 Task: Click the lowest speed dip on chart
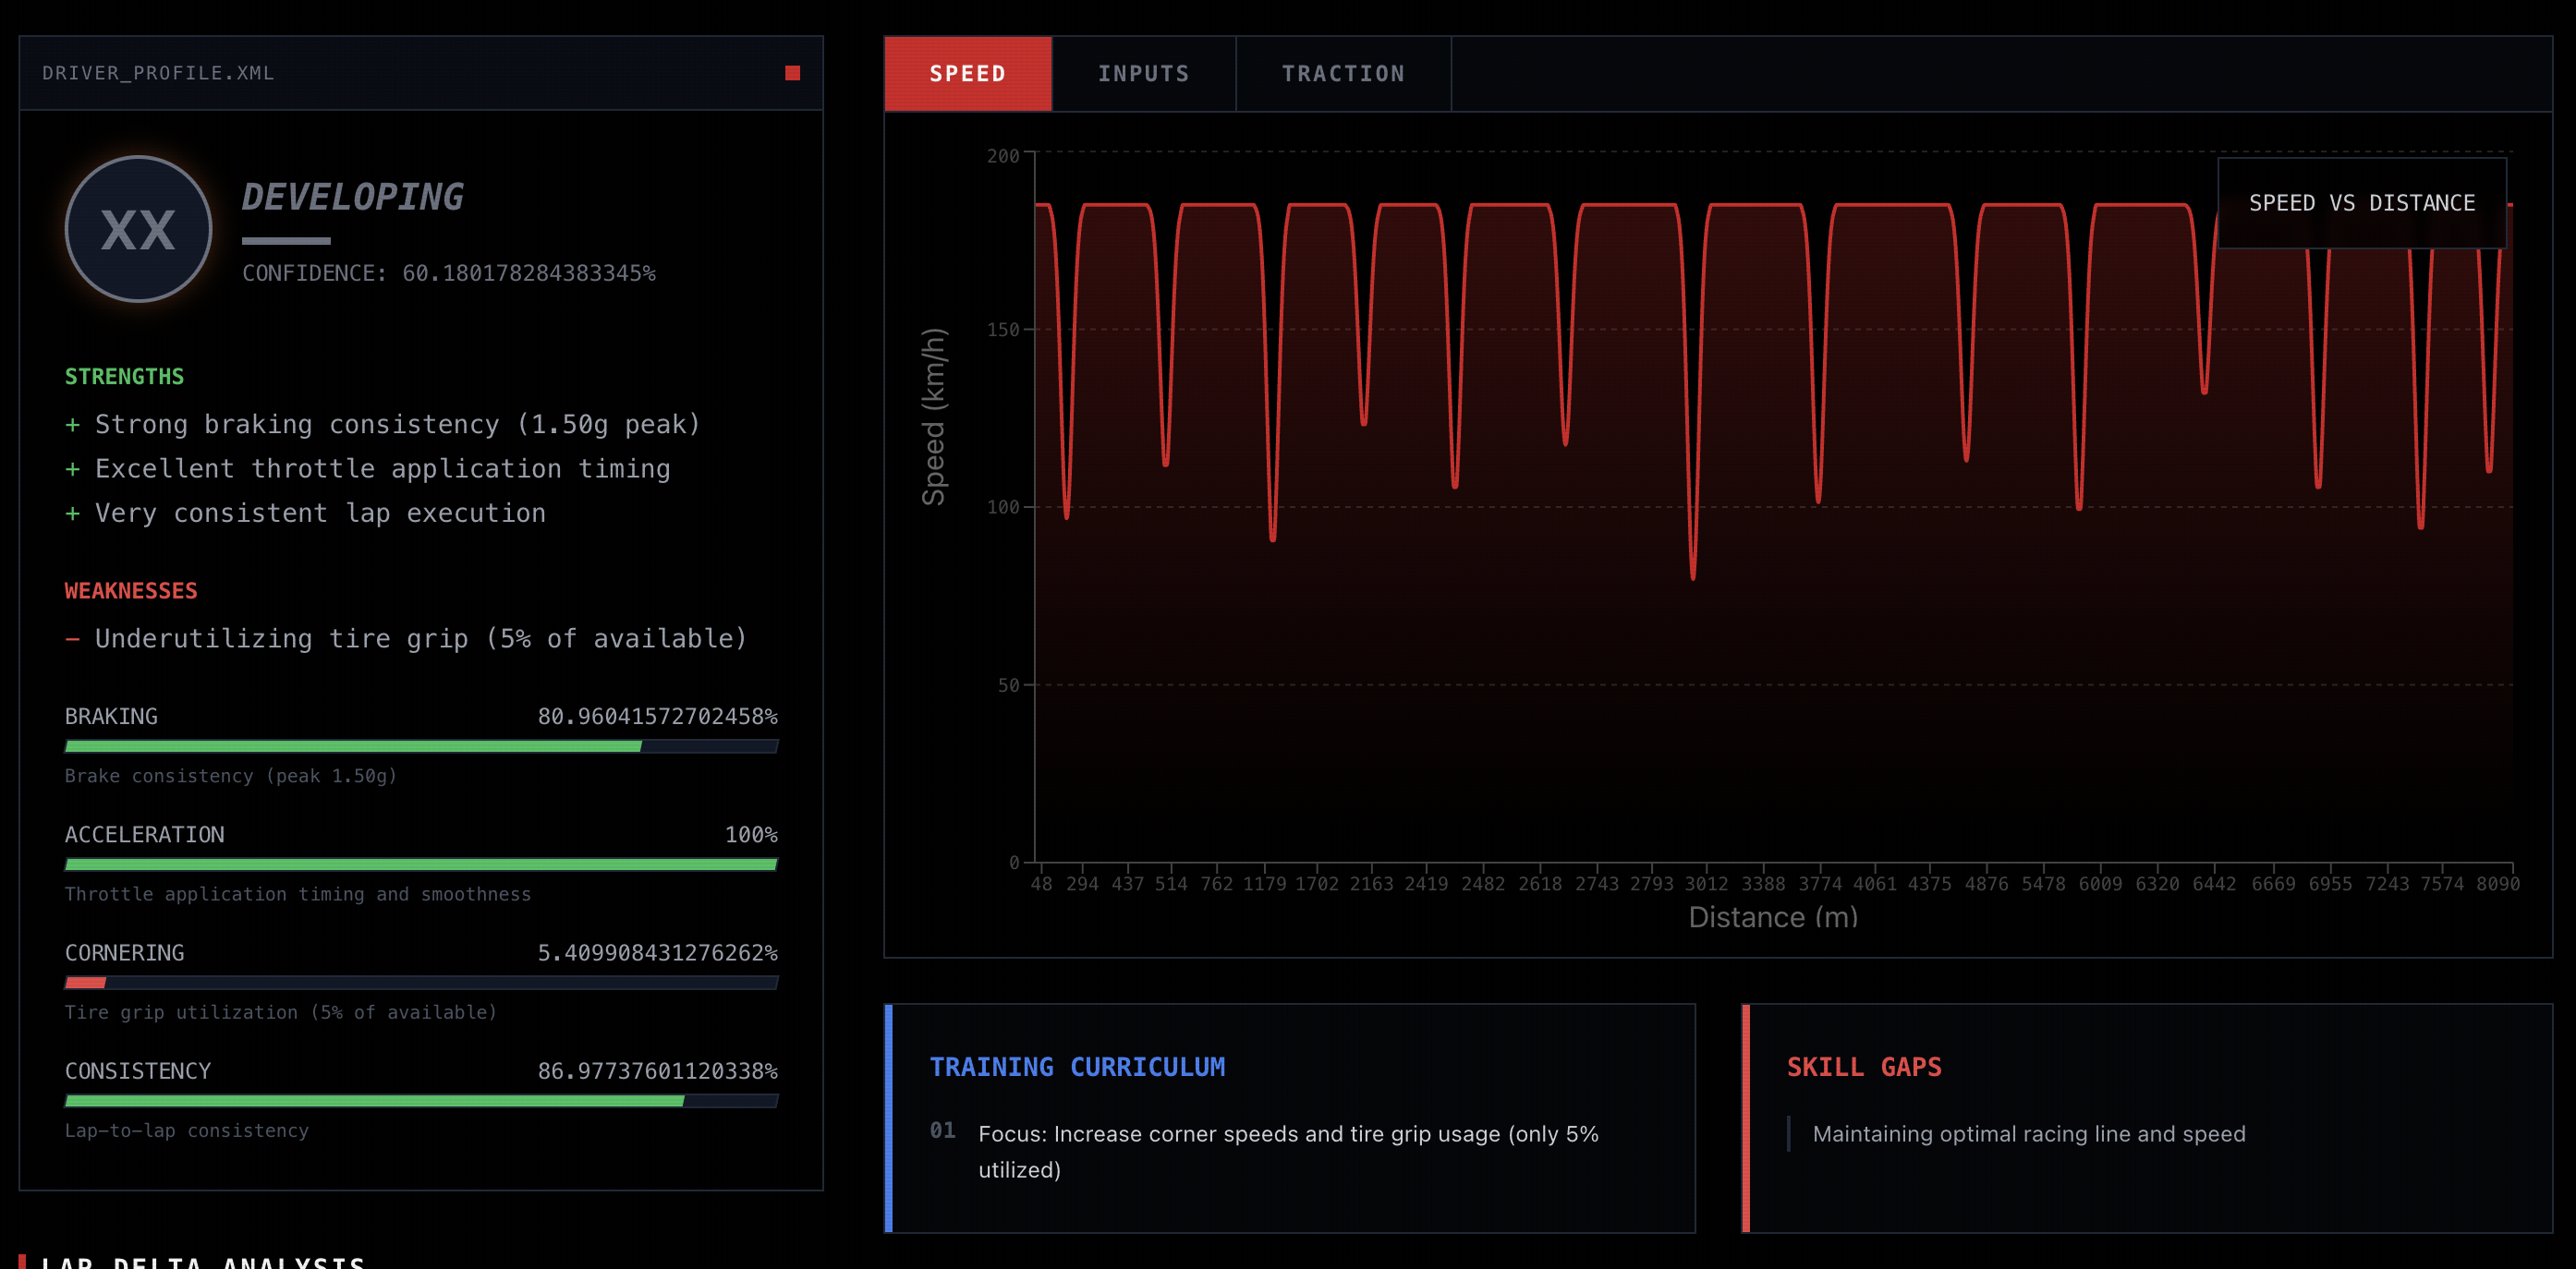click(x=1692, y=575)
